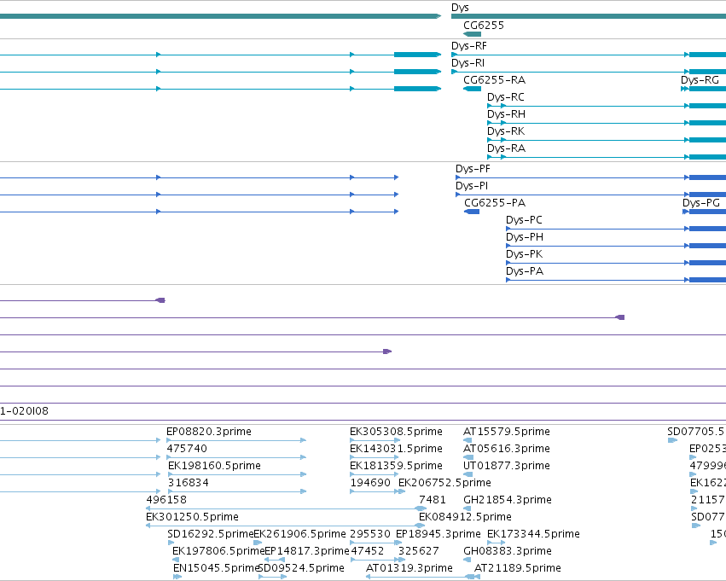The image size is (726, 581).
Task: Select the GH21854.3prime EST label
Action: pos(508,500)
